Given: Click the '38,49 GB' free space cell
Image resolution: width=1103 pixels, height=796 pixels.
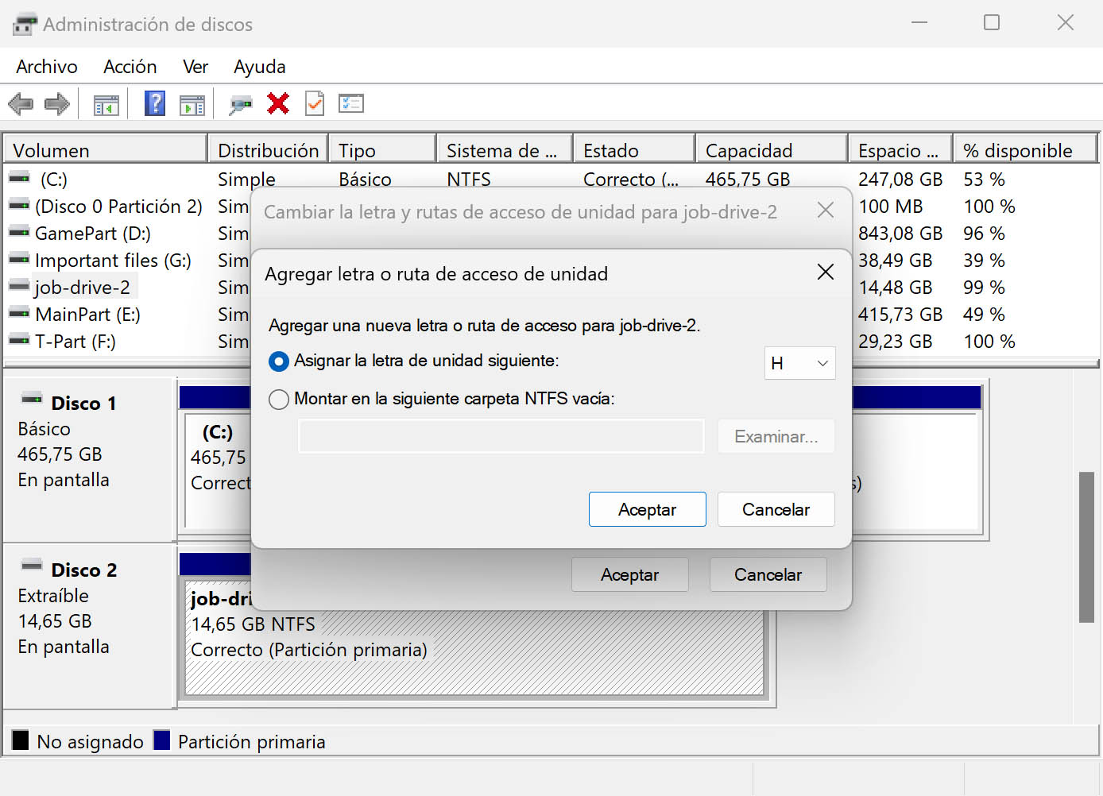Looking at the screenshot, I should (x=896, y=261).
